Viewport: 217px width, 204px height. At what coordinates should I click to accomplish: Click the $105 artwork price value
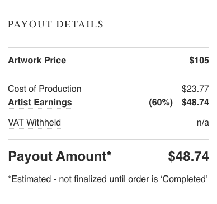199,60
